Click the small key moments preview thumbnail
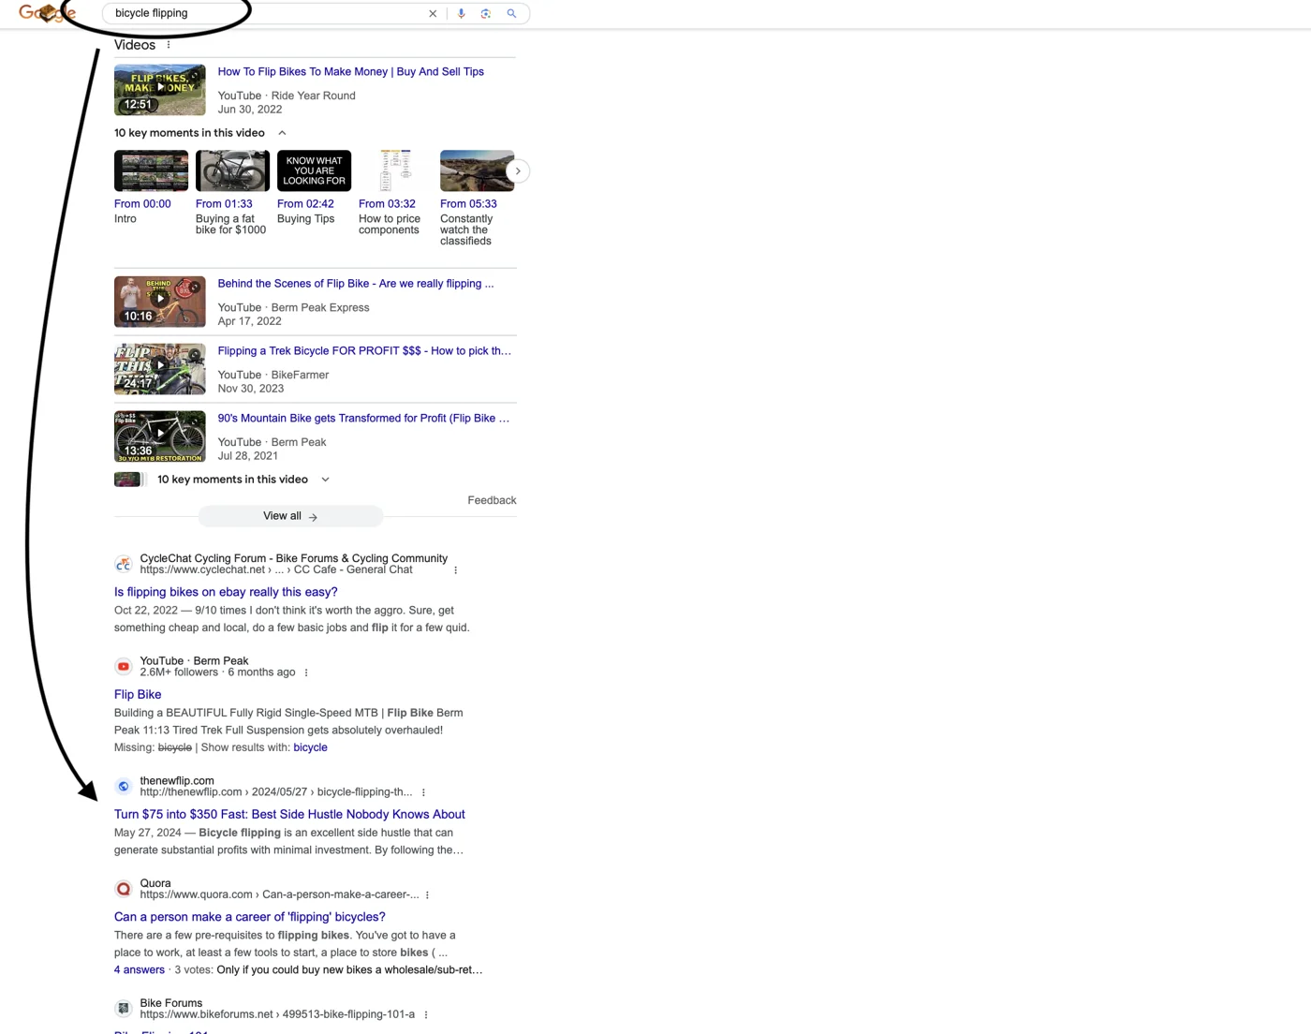The image size is (1311, 1034). pos(129,480)
